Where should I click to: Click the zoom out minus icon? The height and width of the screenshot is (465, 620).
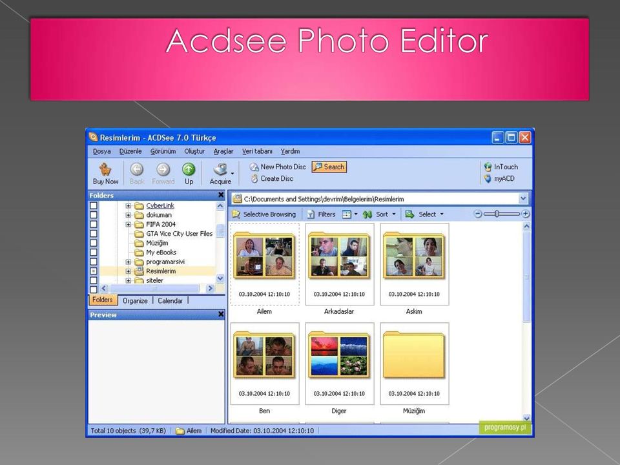[x=478, y=214]
